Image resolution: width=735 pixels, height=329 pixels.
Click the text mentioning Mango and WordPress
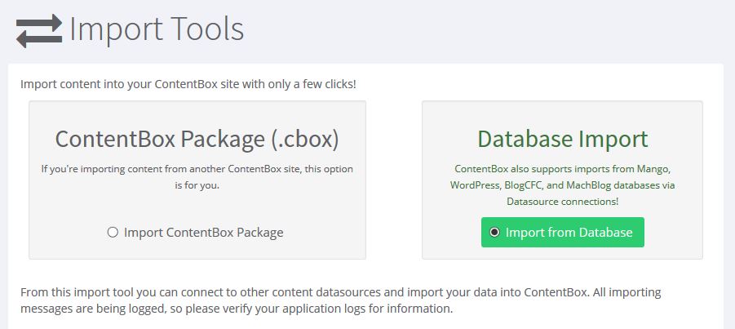[x=562, y=169]
